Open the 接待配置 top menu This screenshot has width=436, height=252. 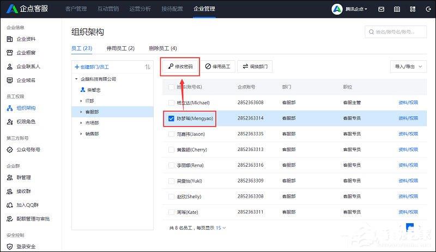click(172, 9)
